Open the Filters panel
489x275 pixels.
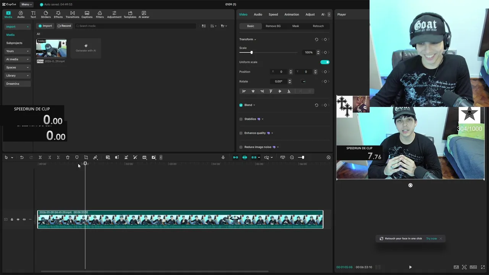tap(100, 15)
